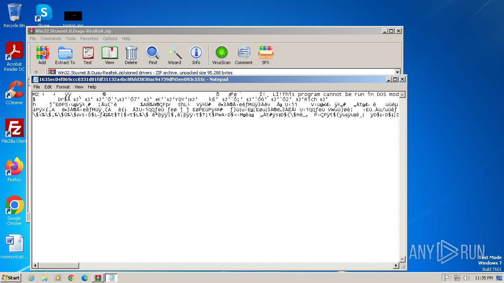Select Google Chrome desktop icon

(14, 211)
